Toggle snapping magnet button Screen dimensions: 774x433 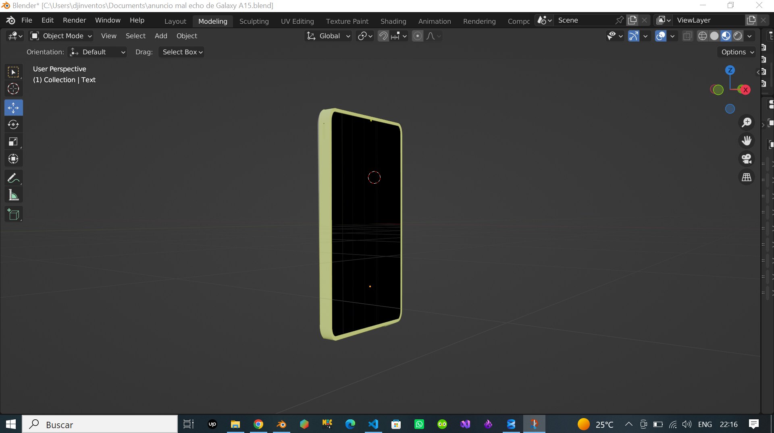(383, 36)
